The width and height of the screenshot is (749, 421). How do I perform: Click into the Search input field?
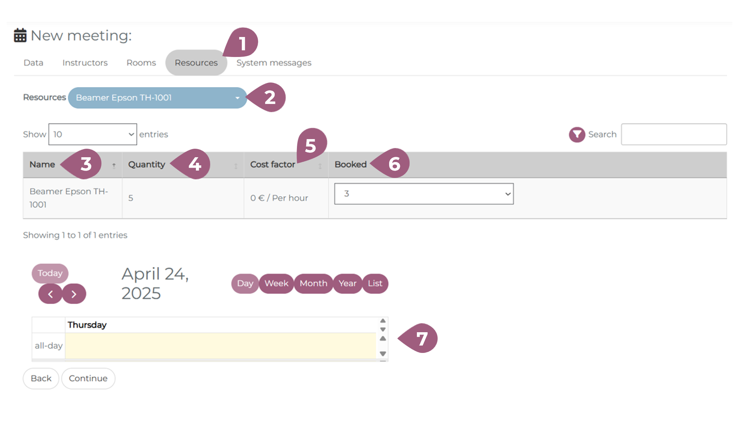(x=673, y=134)
